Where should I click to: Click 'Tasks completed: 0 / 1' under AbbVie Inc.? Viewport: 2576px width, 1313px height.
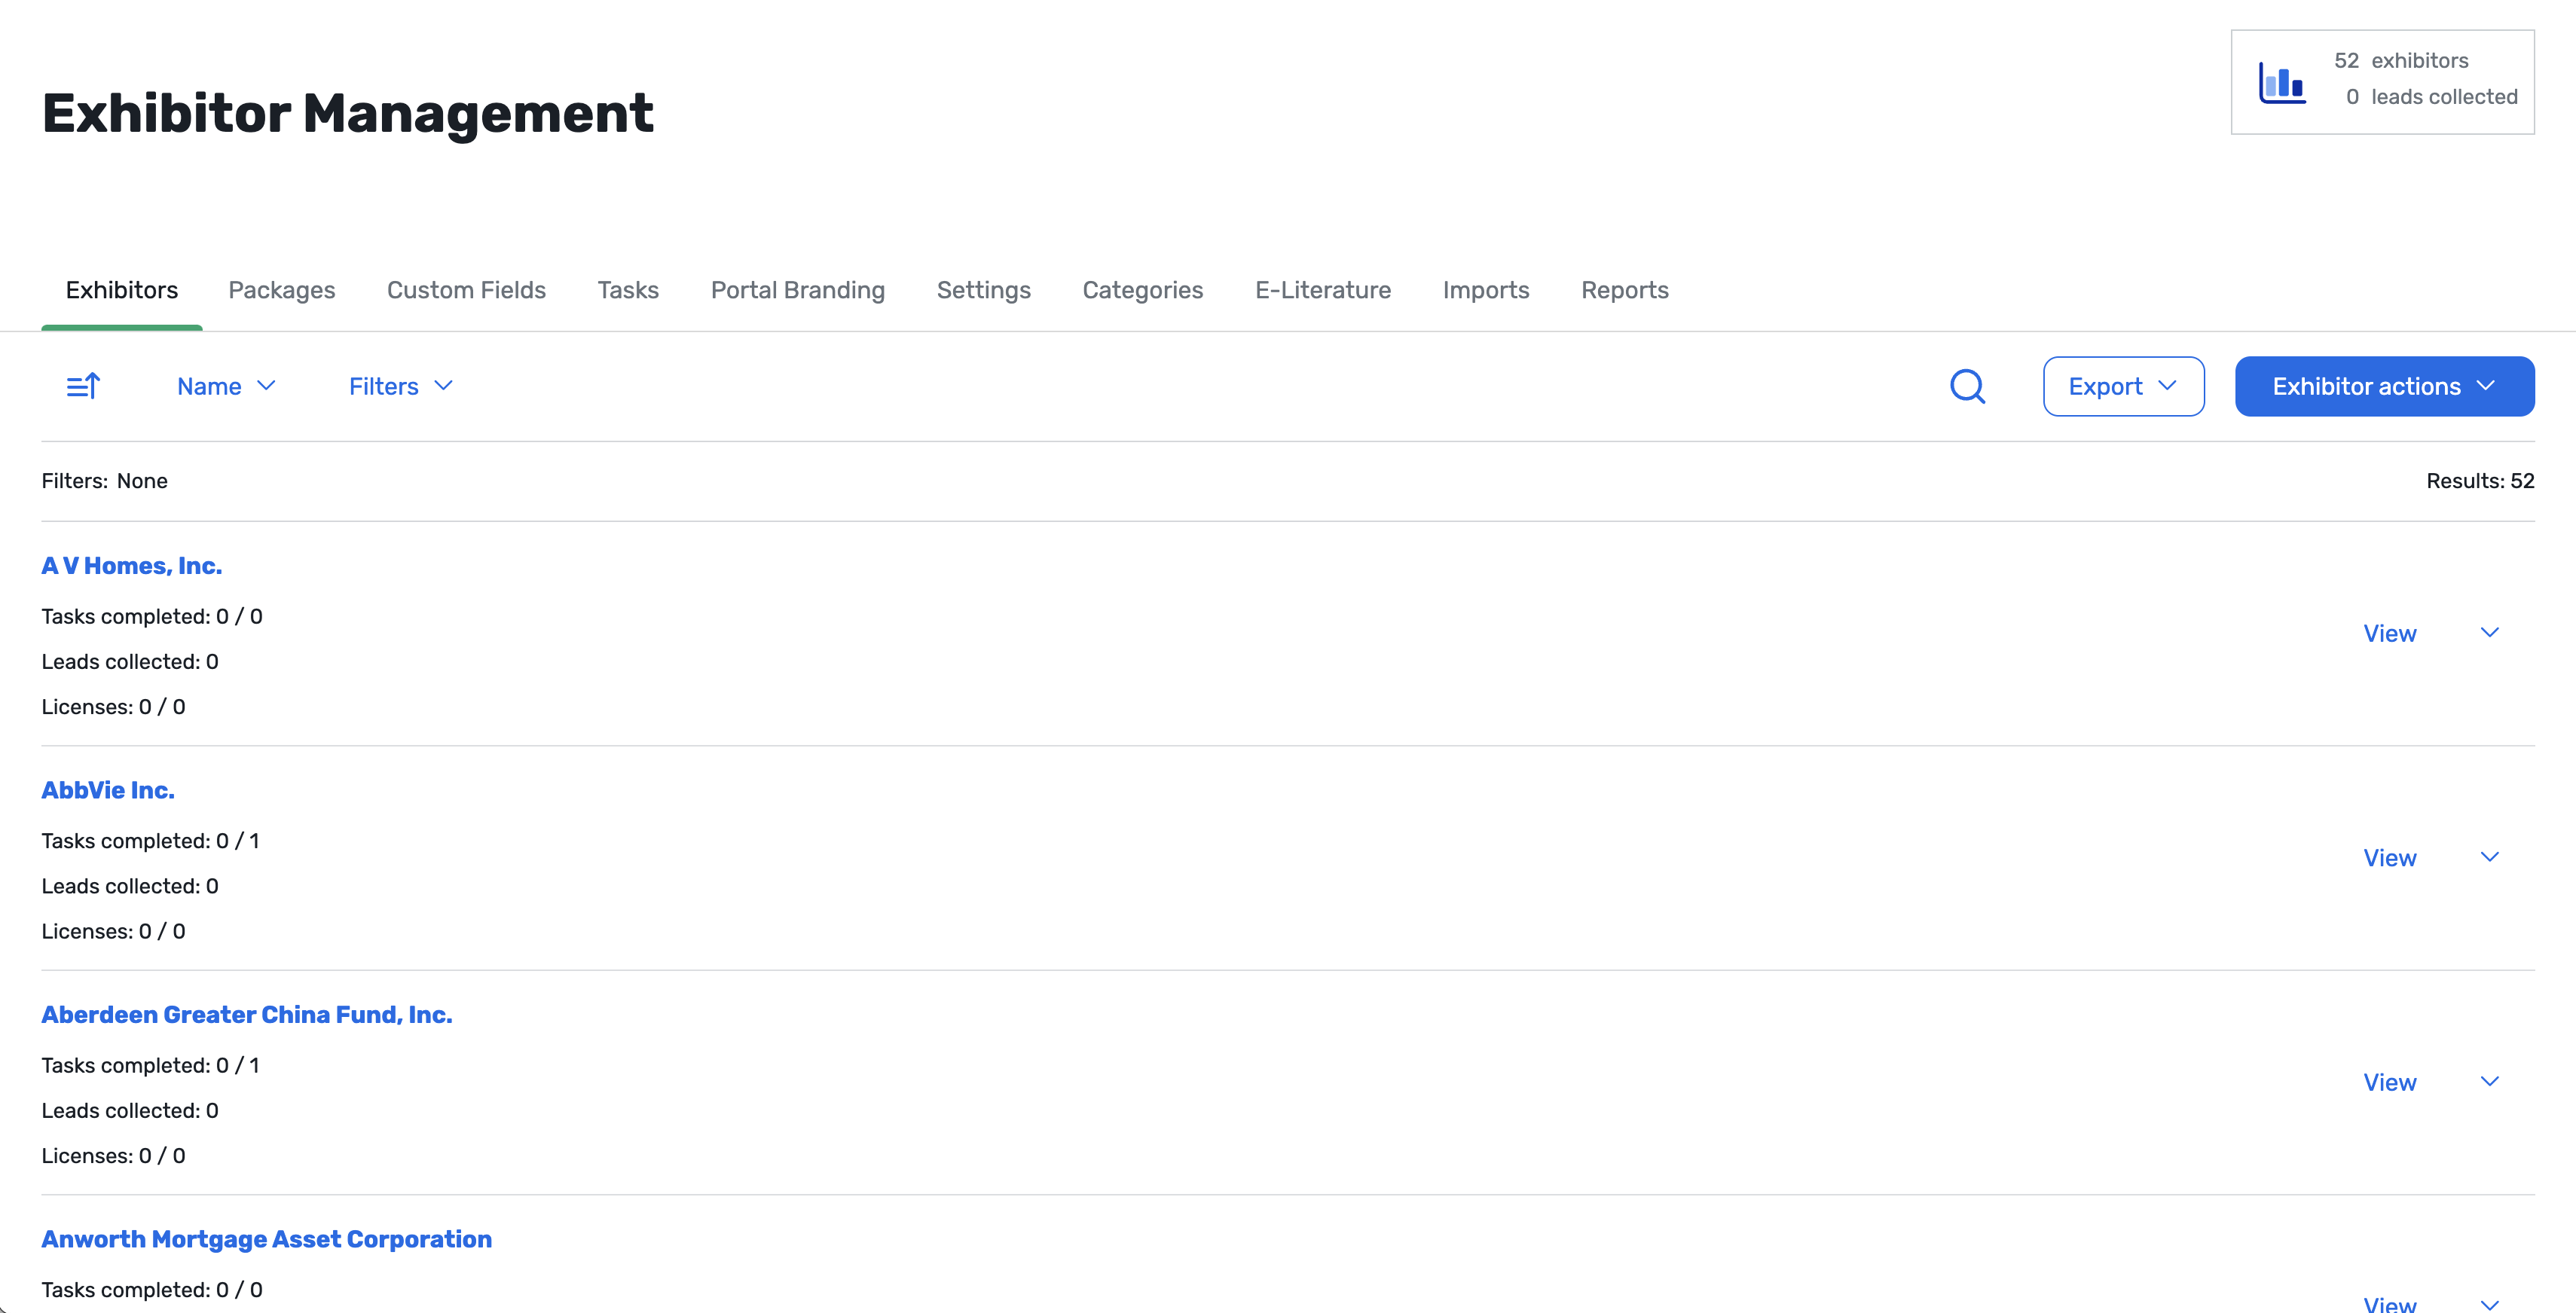click(150, 841)
